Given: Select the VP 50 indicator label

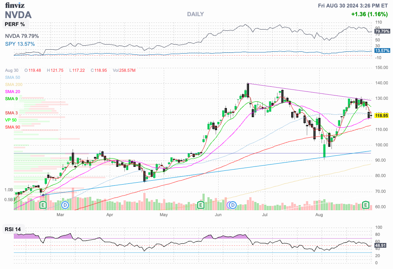Looking at the screenshot, I should (11, 120).
